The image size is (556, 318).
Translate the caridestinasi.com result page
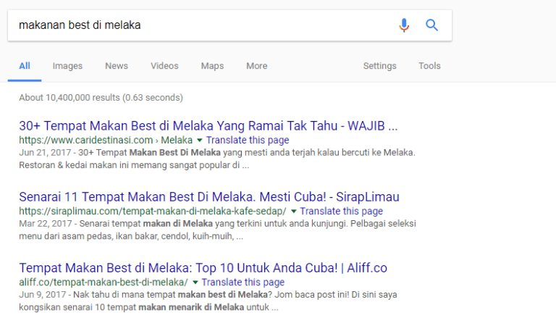click(x=248, y=140)
